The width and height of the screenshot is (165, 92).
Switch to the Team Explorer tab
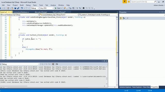click(137, 87)
